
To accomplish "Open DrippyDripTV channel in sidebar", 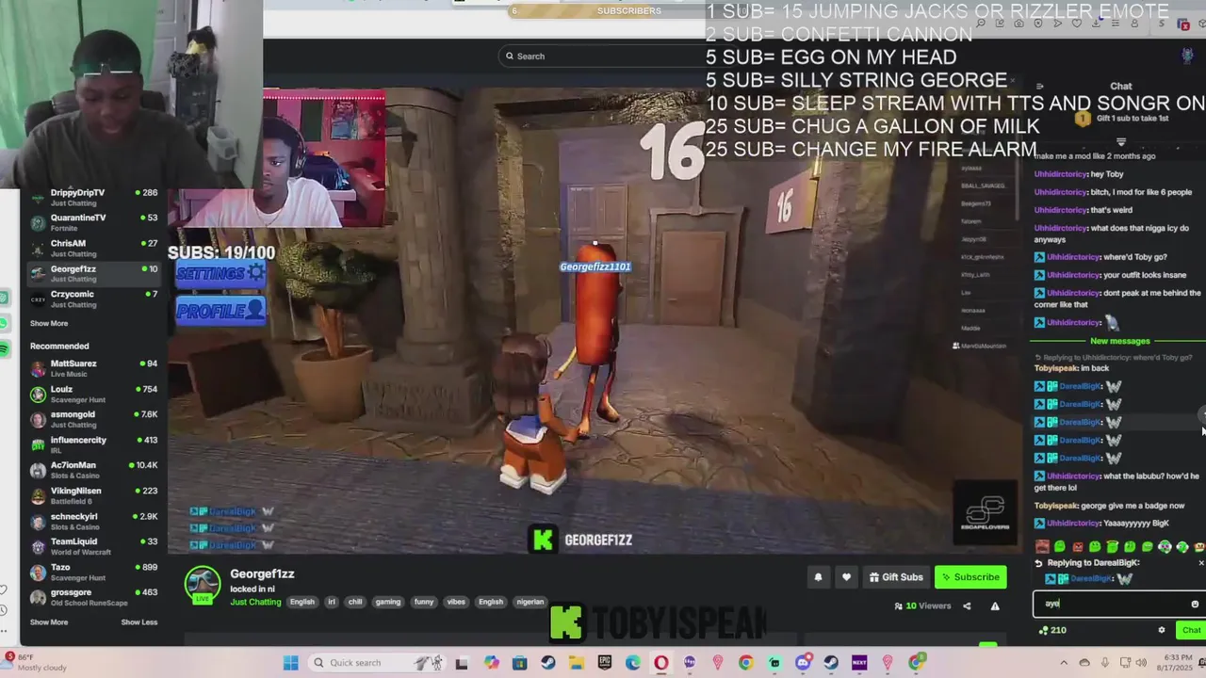I will [x=93, y=197].
